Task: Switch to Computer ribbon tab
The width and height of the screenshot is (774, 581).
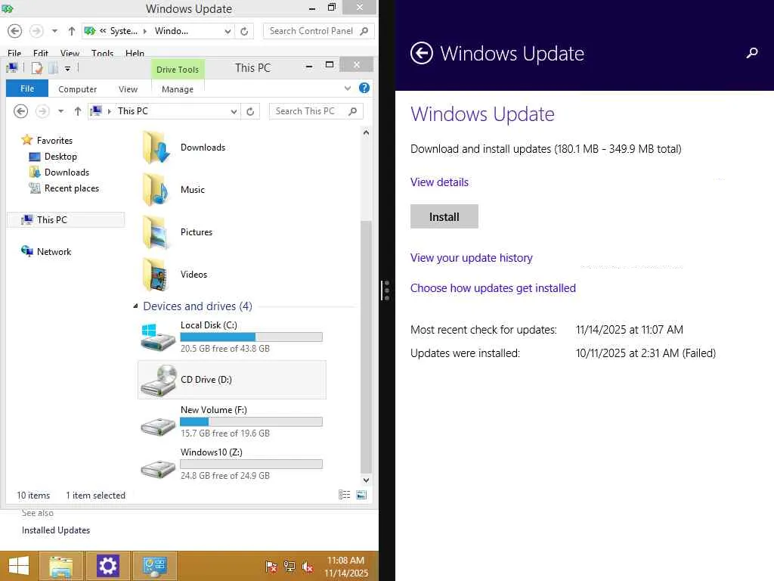Action: coord(78,89)
